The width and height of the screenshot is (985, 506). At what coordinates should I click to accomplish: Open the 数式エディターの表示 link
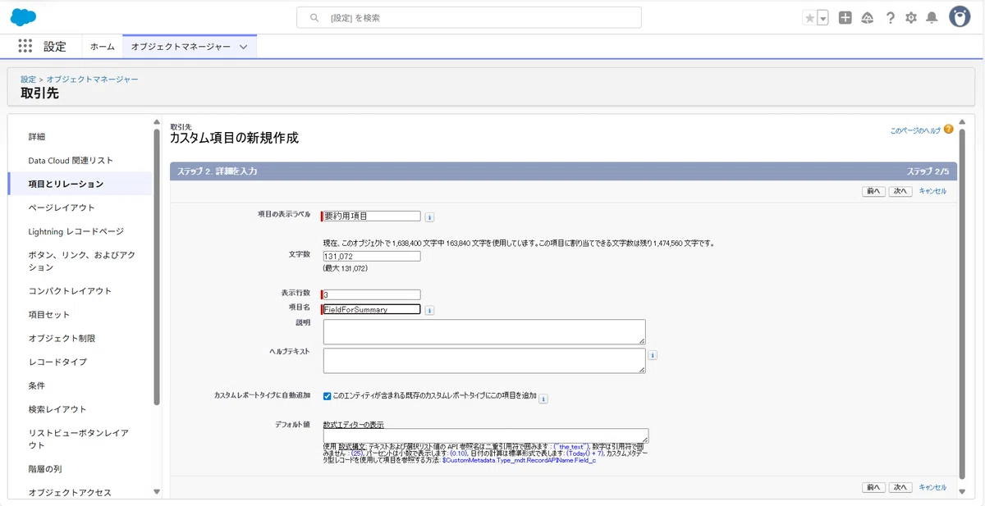click(354, 425)
